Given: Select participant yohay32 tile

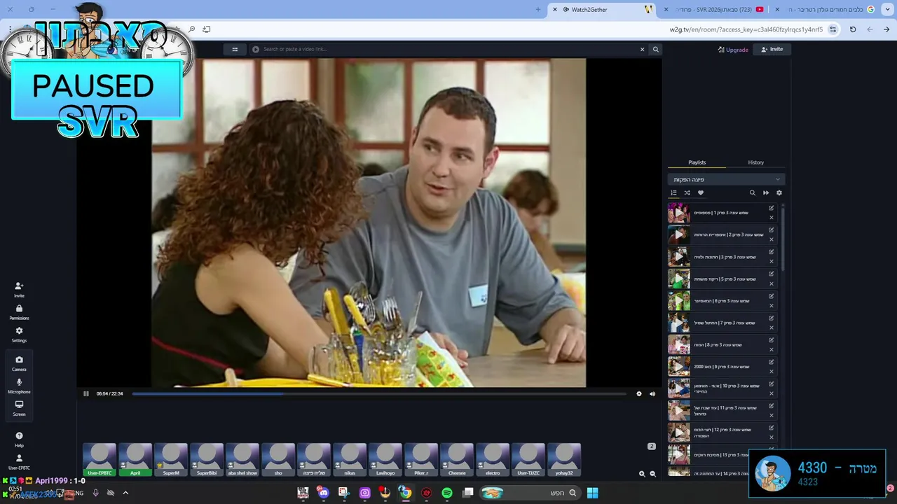Looking at the screenshot, I should point(564,460).
